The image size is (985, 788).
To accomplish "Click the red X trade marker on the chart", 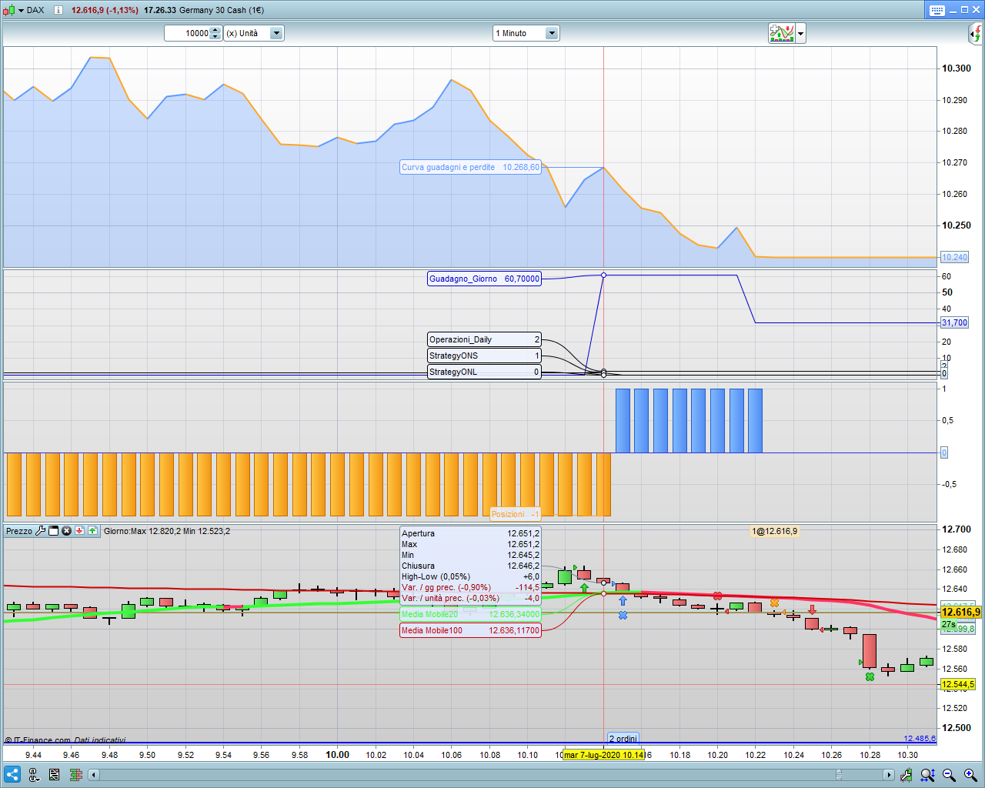I will (717, 596).
